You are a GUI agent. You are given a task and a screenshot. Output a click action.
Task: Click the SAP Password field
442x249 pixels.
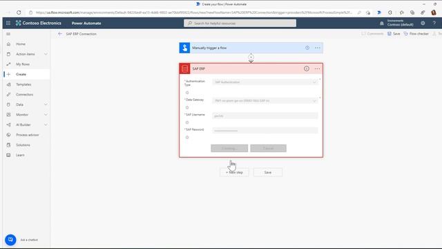(x=265, y=131)
